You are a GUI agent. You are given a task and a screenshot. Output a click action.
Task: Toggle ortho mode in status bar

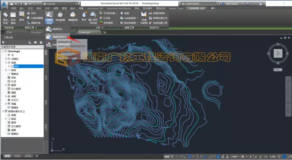click(185, 156)
